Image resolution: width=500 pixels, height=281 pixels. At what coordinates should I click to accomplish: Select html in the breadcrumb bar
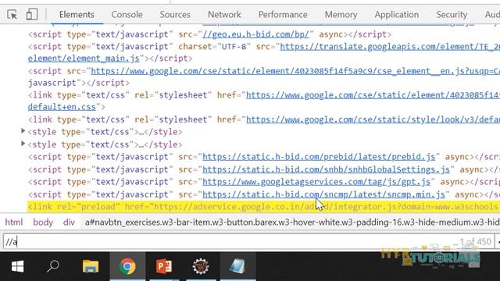click(x=14, y=222)
